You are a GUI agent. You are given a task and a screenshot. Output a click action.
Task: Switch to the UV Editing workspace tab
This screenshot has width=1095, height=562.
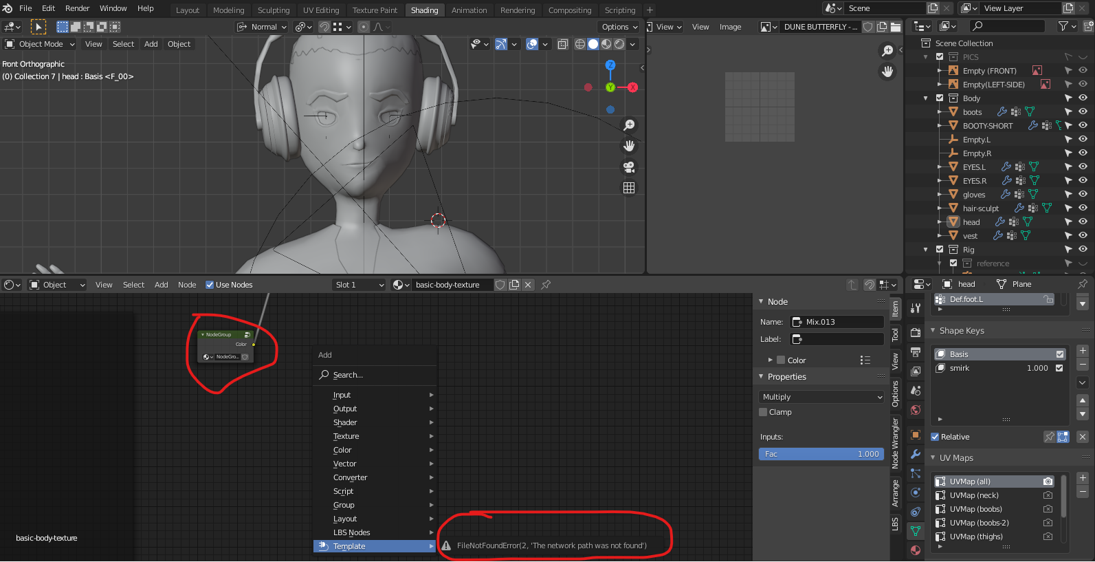coord(321,10)
